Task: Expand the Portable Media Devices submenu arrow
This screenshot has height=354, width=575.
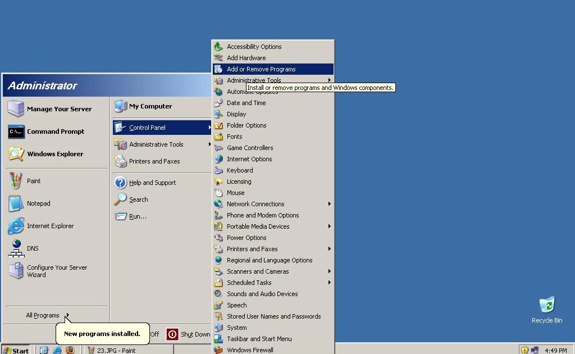Action: (x=329, y=226)
